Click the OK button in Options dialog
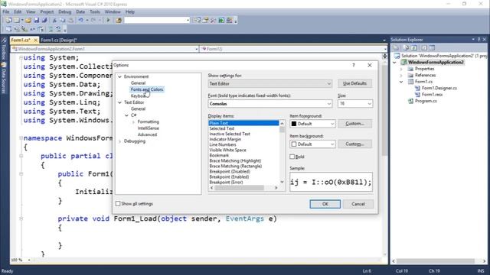 (325, 204)
